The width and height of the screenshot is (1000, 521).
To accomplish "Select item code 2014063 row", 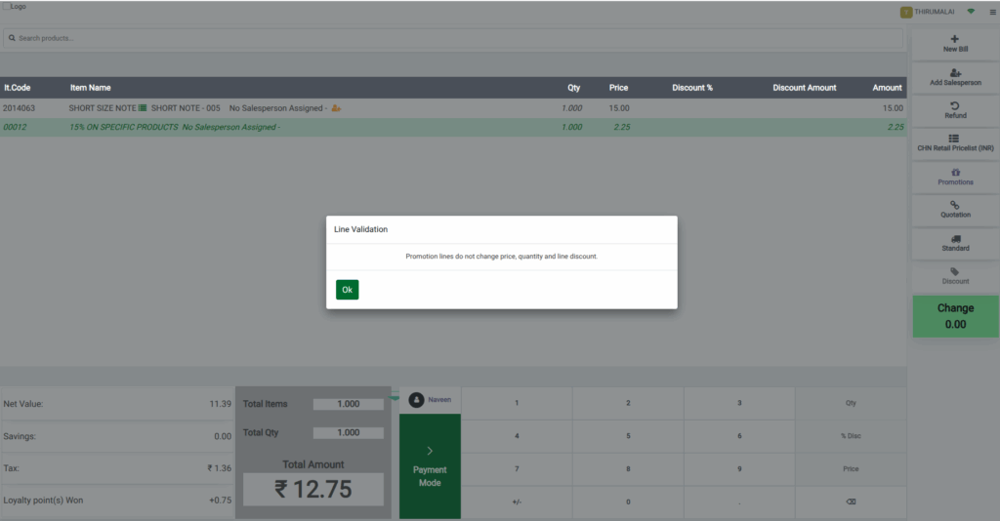I will pyautogui.click(x=453, y=108).
